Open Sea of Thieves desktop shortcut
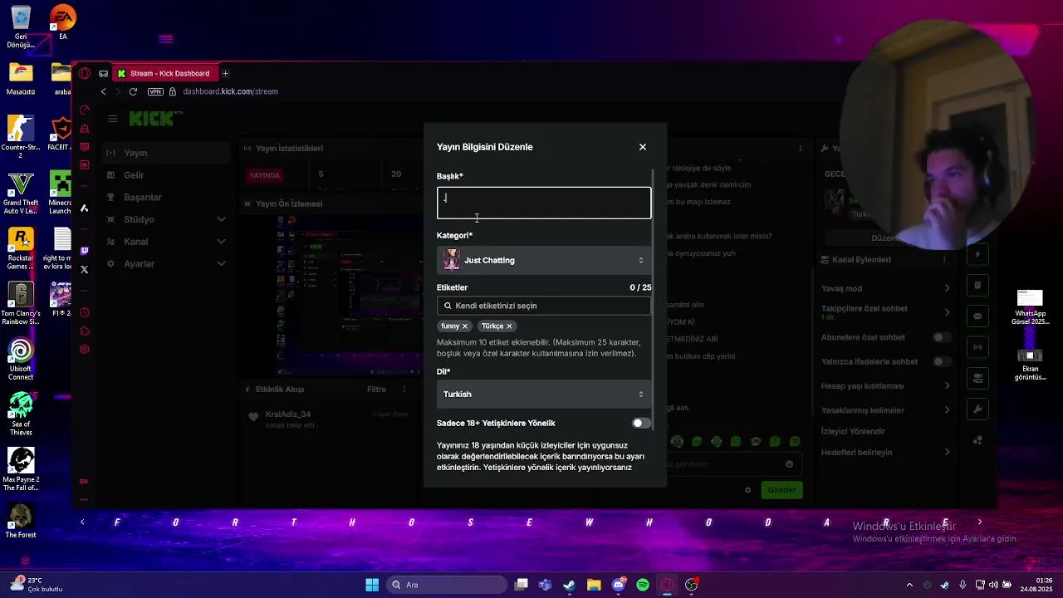This screenshot has height=598, width=1063. [21, 414]
